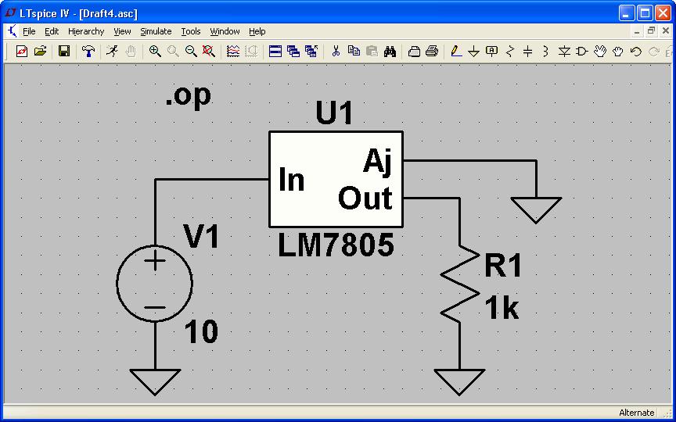
Task: Close the Draft4.asc document window
Action: click(x=666, y=31)
